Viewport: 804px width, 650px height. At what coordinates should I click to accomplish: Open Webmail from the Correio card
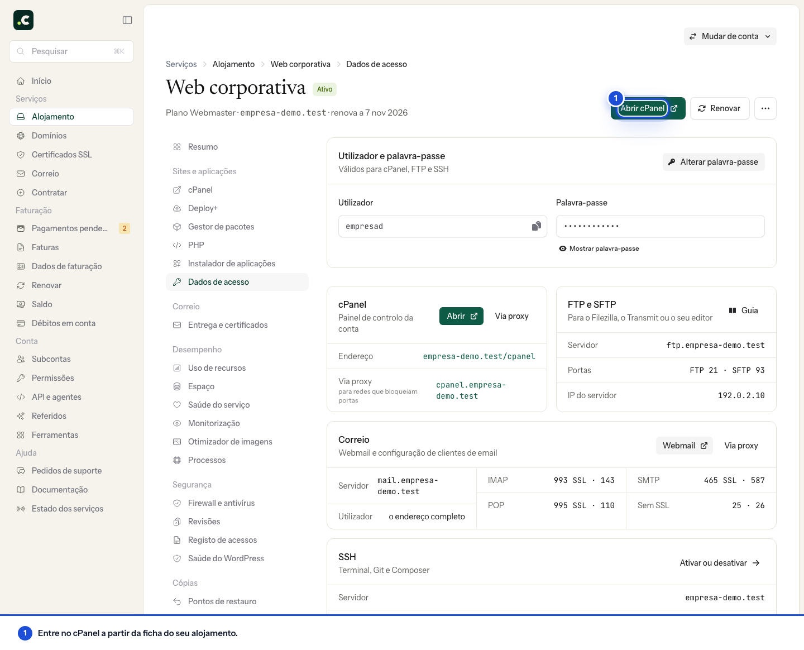(x=685, y=446)
